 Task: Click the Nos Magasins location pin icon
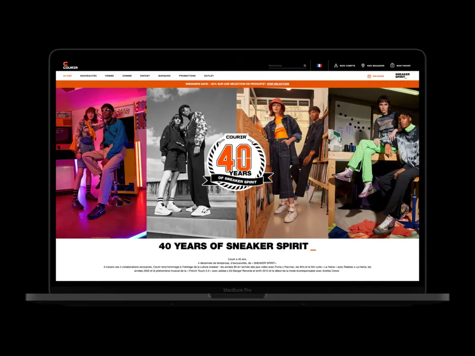click(363, 66)
